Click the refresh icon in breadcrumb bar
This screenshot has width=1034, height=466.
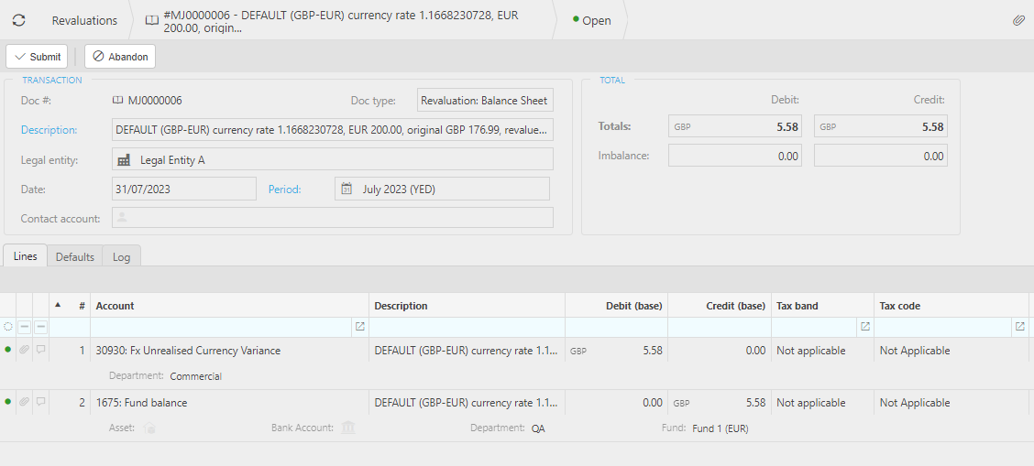pos(19,20)
